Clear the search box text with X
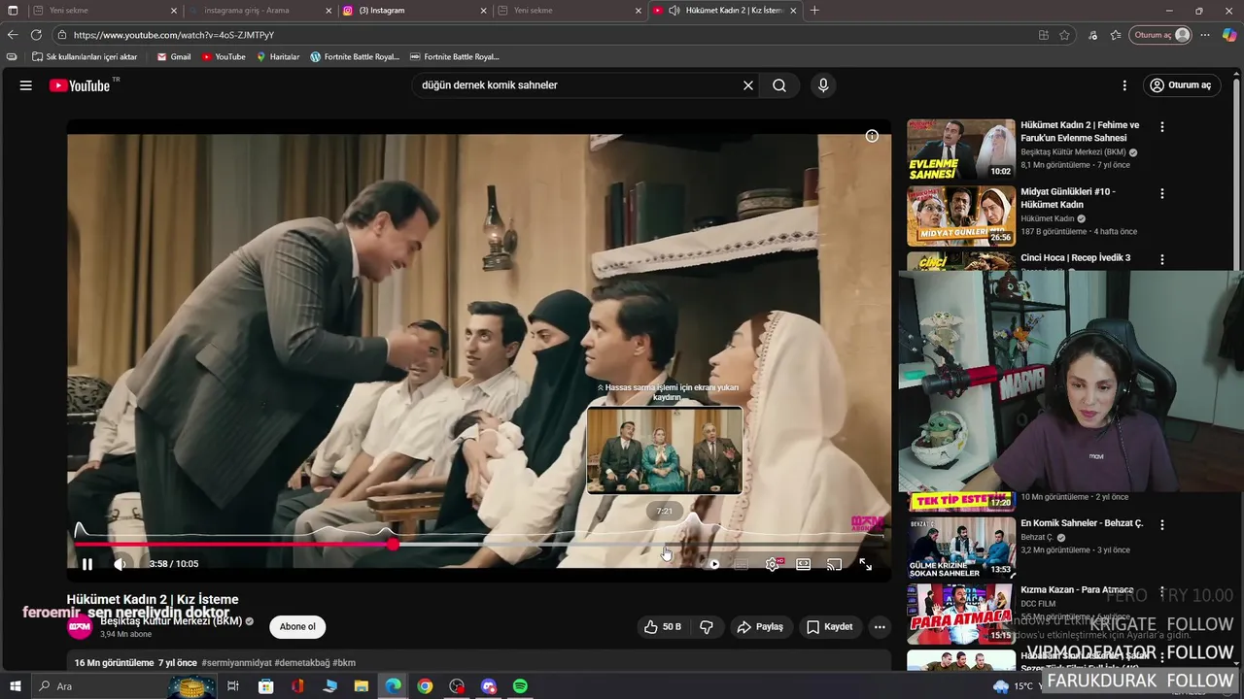 [x=748, y=85]
